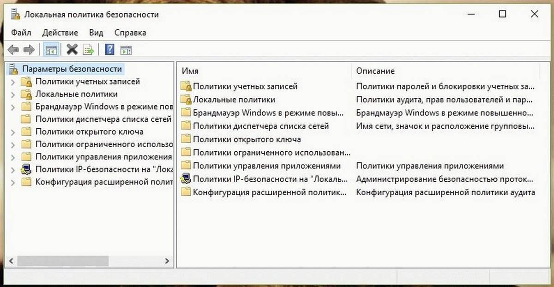Click the Брандмауэр Windows tree folder icon
Screen dimensions: 554x287
26,107
